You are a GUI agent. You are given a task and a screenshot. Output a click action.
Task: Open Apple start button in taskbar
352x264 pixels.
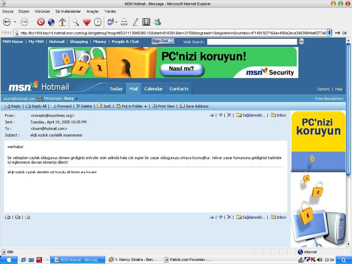[9, 260]
